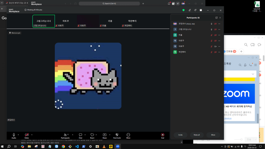Viewport: 265px width, 149px height.
Task: Expand the Video options arrow
Action: [32, 135]
